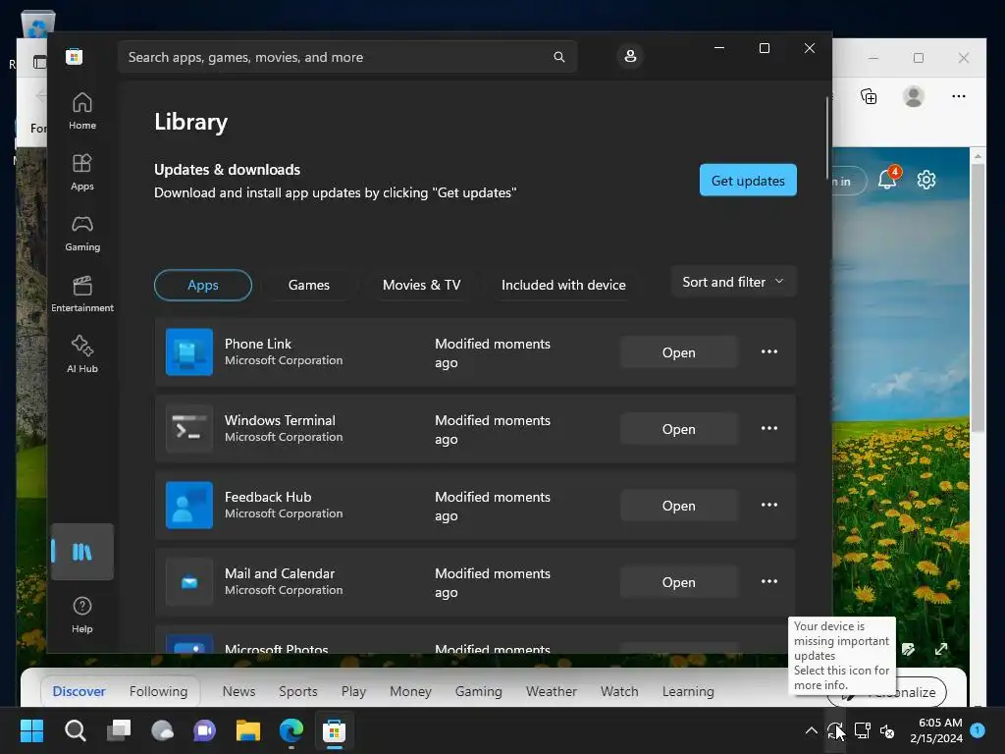1005x754 pixels.
Task: Open Gaming feed category
Action: click(x=478, y=691)
